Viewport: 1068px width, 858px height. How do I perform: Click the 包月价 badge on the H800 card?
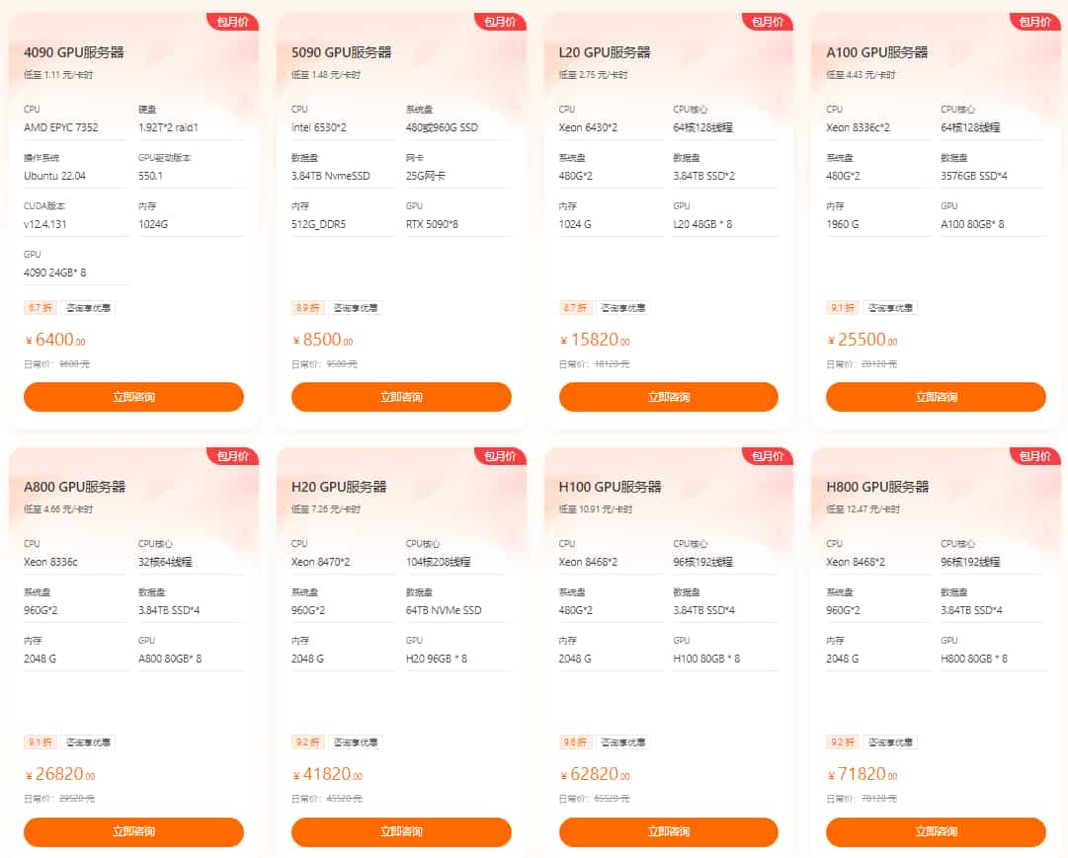1034,456
